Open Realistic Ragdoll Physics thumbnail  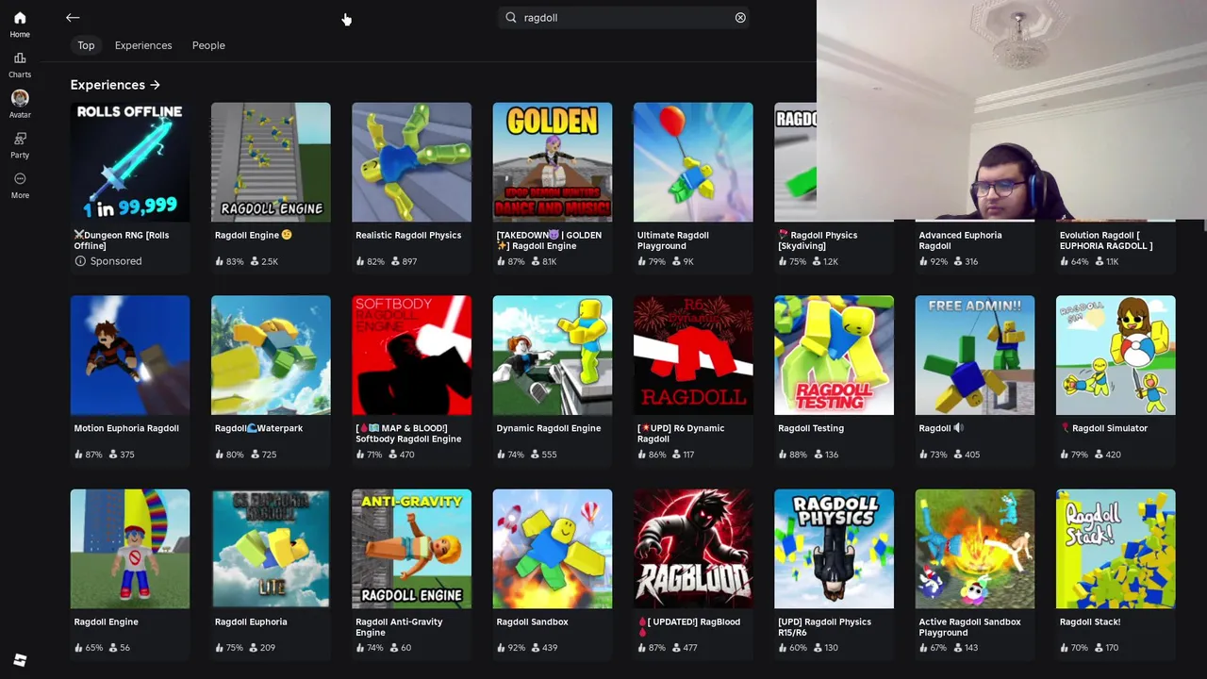coord(411,162)
